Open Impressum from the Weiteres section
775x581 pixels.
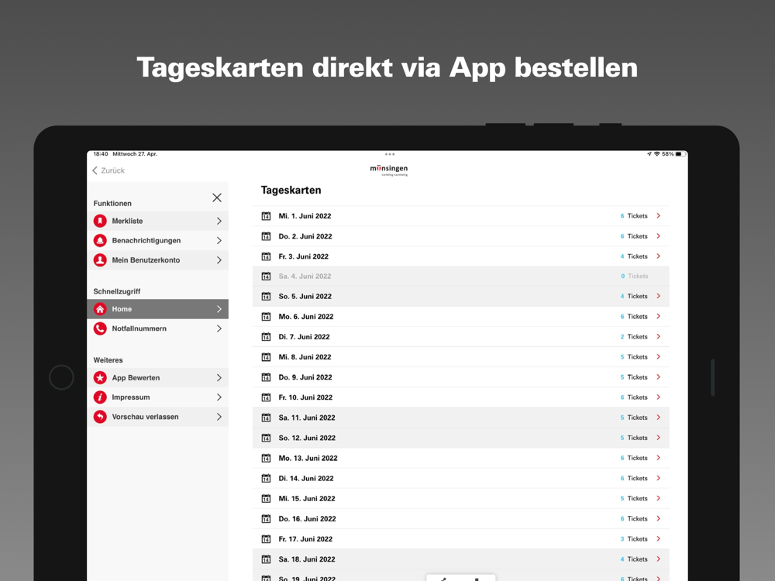(157, 397)
